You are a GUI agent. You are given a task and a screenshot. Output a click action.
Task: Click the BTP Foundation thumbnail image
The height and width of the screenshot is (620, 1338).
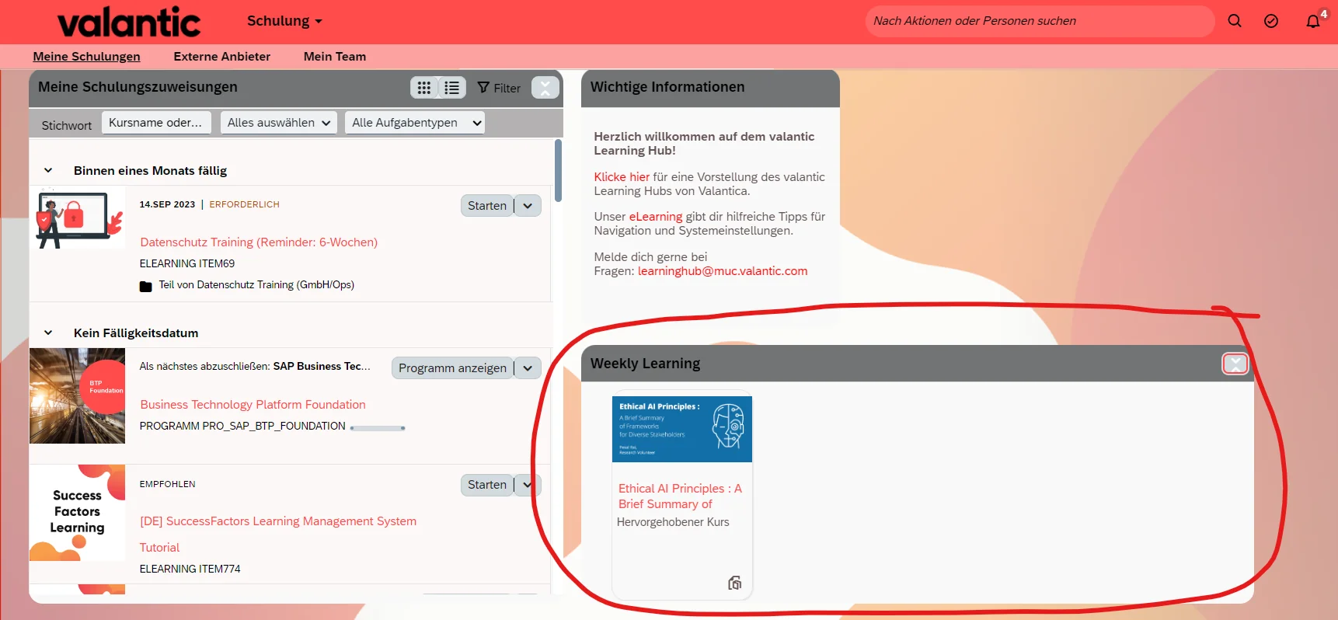point(77,396)
